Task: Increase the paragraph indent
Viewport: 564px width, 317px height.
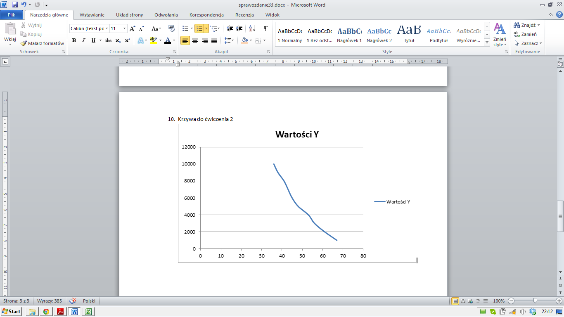Action: pyautogui.click(x=239, y=28)
